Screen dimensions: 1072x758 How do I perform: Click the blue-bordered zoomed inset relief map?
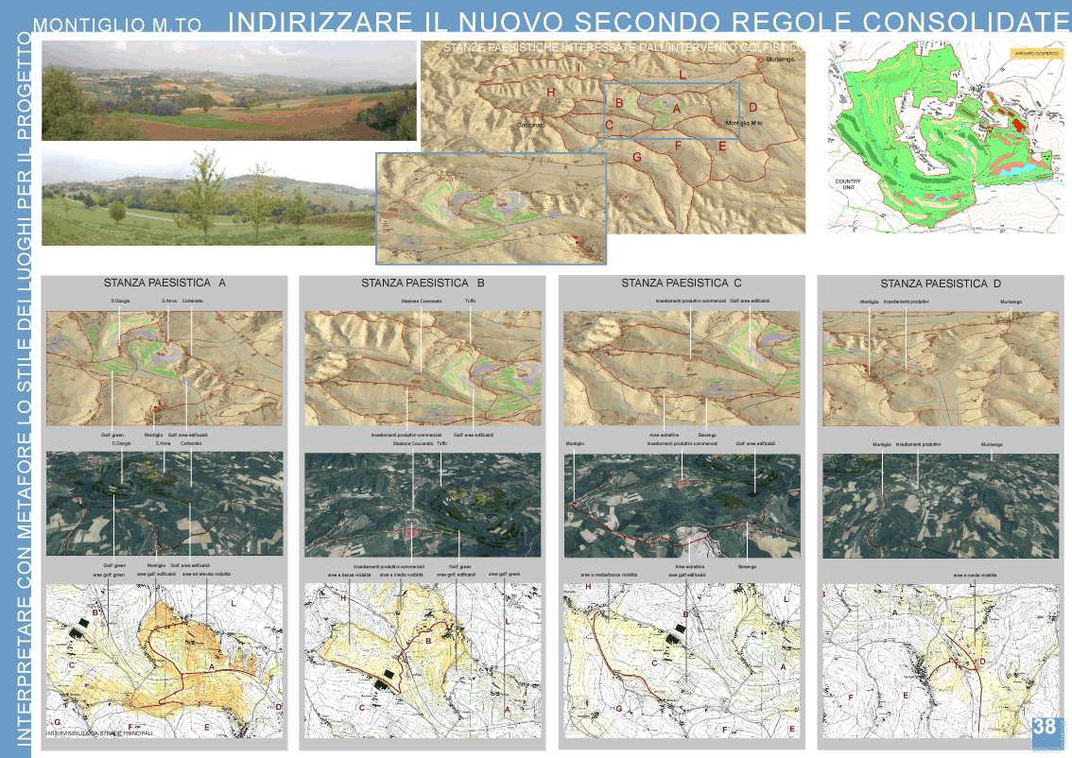click(x=491, y=209)
